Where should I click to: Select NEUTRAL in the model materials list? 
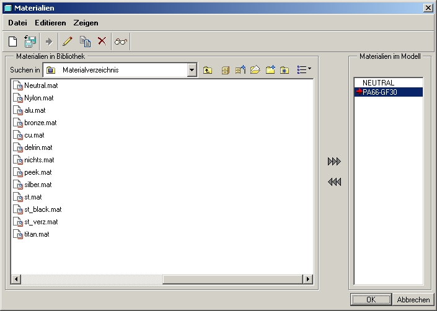point(389,82)
